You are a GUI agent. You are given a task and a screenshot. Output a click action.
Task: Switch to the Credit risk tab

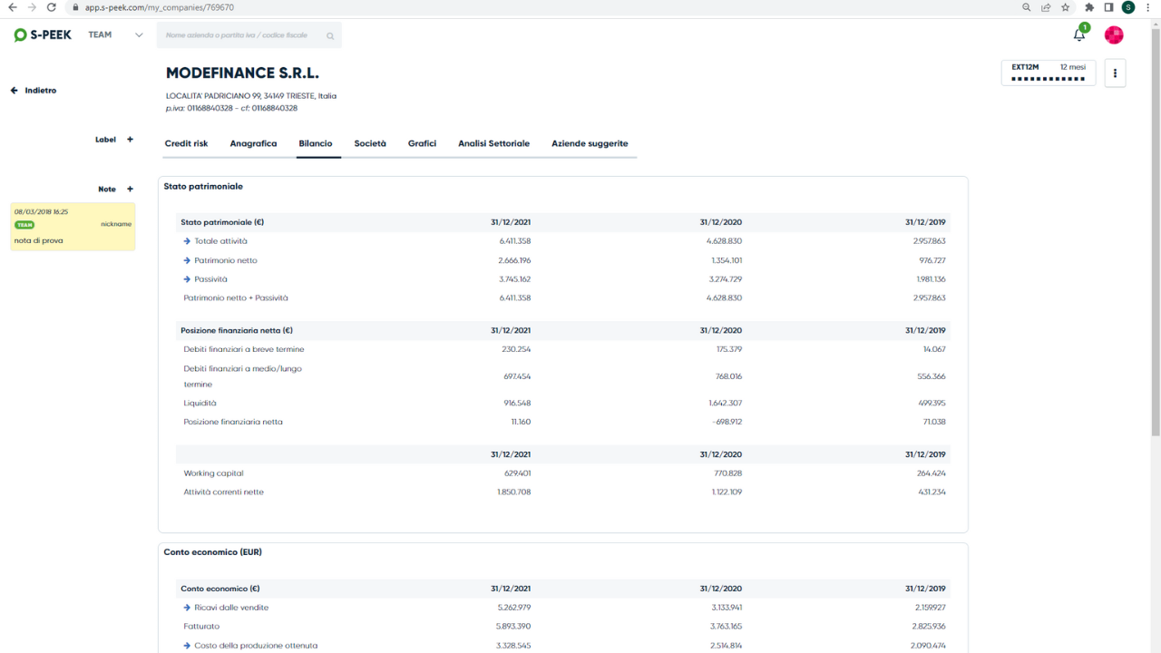(x=186, y=143)
